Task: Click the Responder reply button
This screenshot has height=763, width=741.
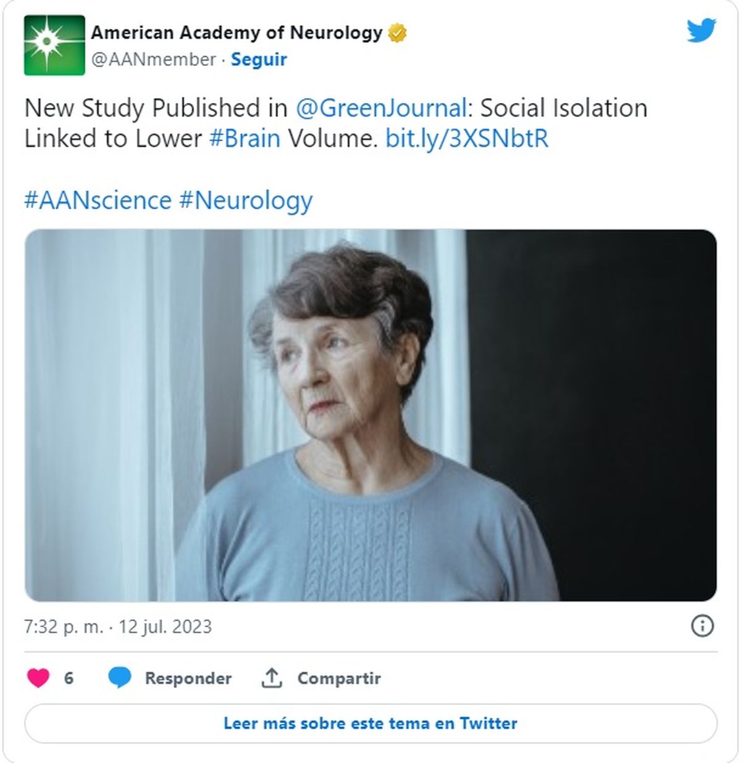Action: (x=188, y=678)
